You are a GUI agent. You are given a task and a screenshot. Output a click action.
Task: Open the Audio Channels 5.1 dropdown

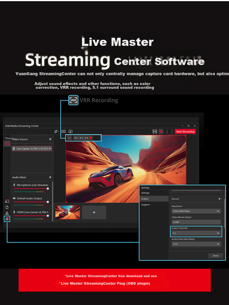196,233
